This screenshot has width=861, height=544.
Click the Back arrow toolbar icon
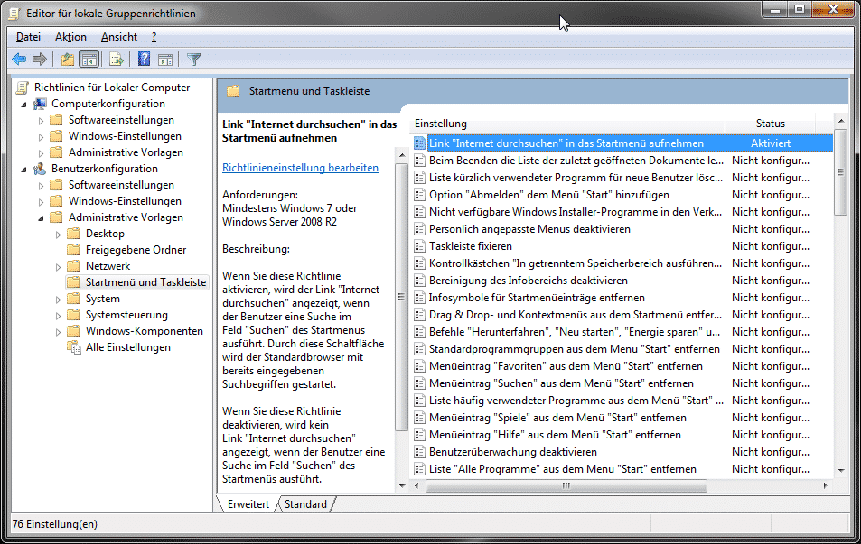19,60
